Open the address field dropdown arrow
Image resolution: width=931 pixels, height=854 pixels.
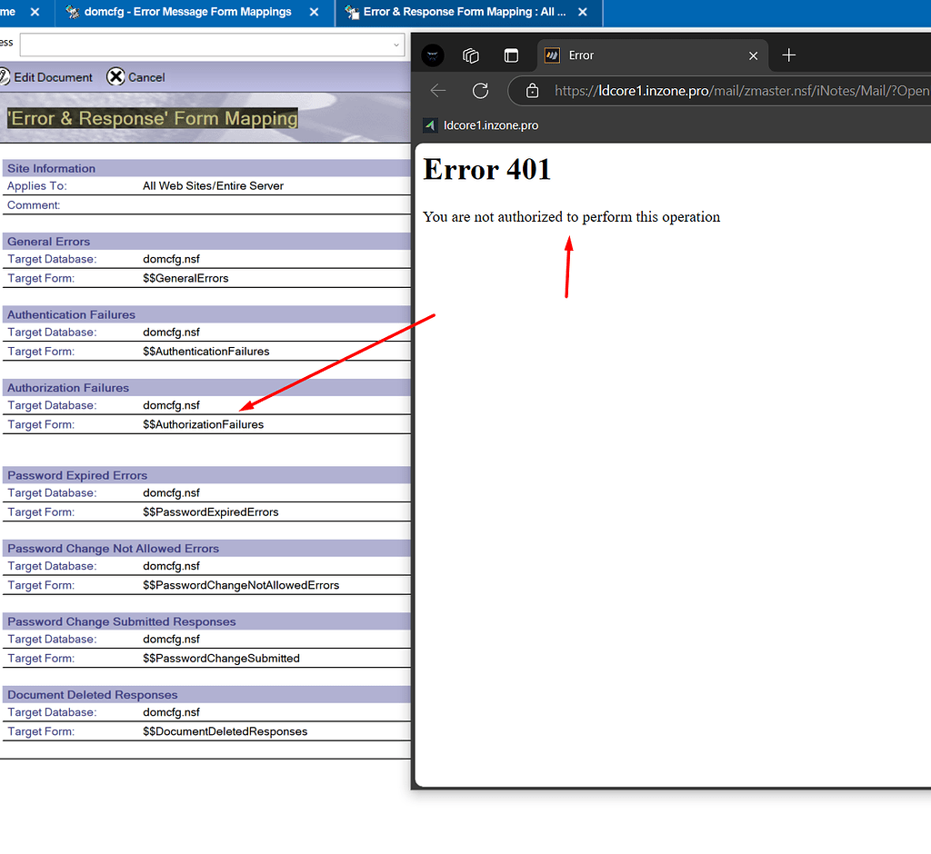[395, 45]
